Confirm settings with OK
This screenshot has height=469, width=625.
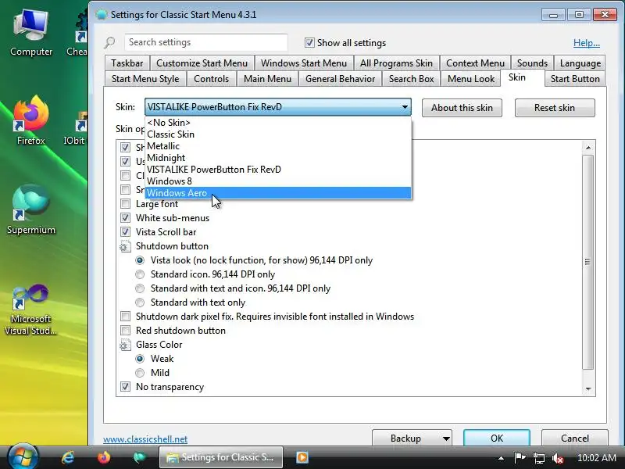(497, 439)
